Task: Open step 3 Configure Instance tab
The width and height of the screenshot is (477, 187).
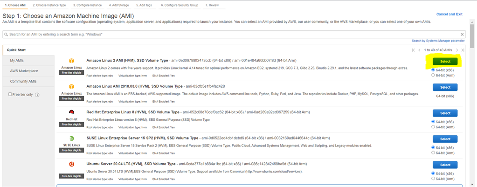Action: coord(87,5)
